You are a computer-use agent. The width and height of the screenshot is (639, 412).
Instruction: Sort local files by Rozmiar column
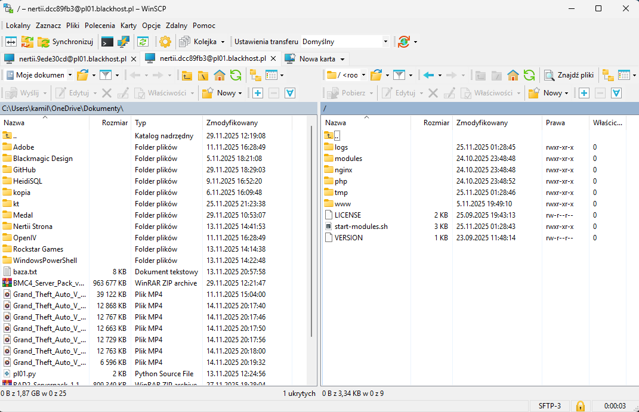click(x=110, y=123)
